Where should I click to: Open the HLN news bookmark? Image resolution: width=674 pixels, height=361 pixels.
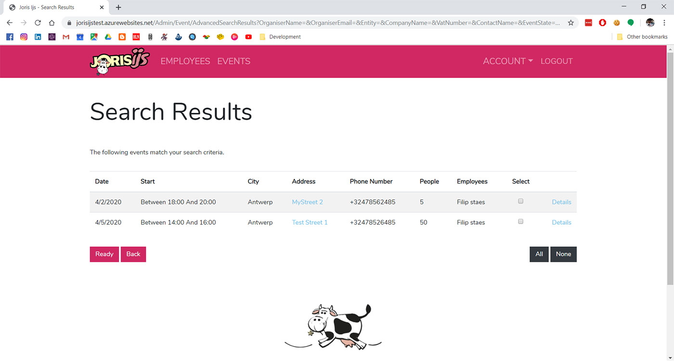[136, 37]
